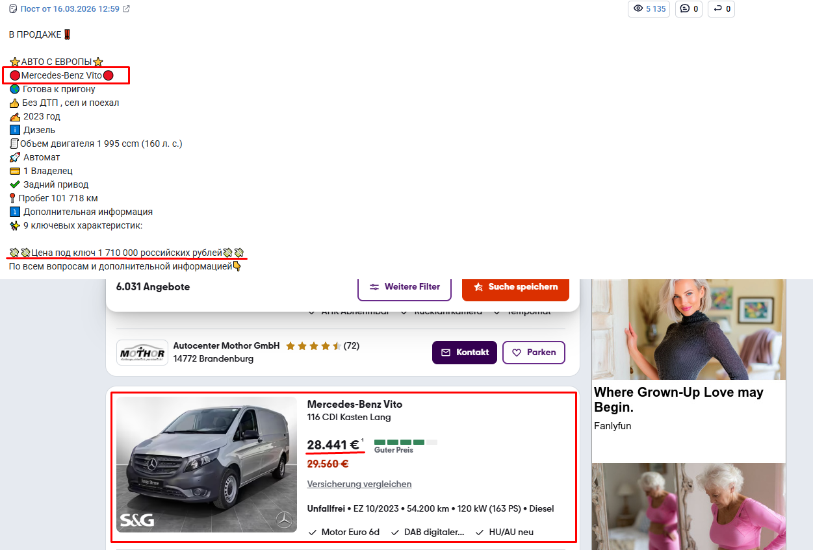The width and height of the screenshot is (813, 550).
Task: Open the 'Where Grown-Up Love may Begin' ad headline
Action: tap(678, 400)
